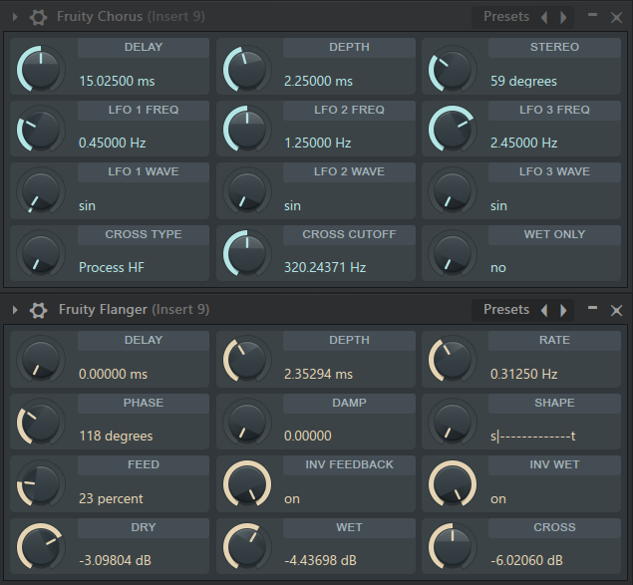
Task: Open Presets menu in Fruity Chorus
Action: click(506, 17)
